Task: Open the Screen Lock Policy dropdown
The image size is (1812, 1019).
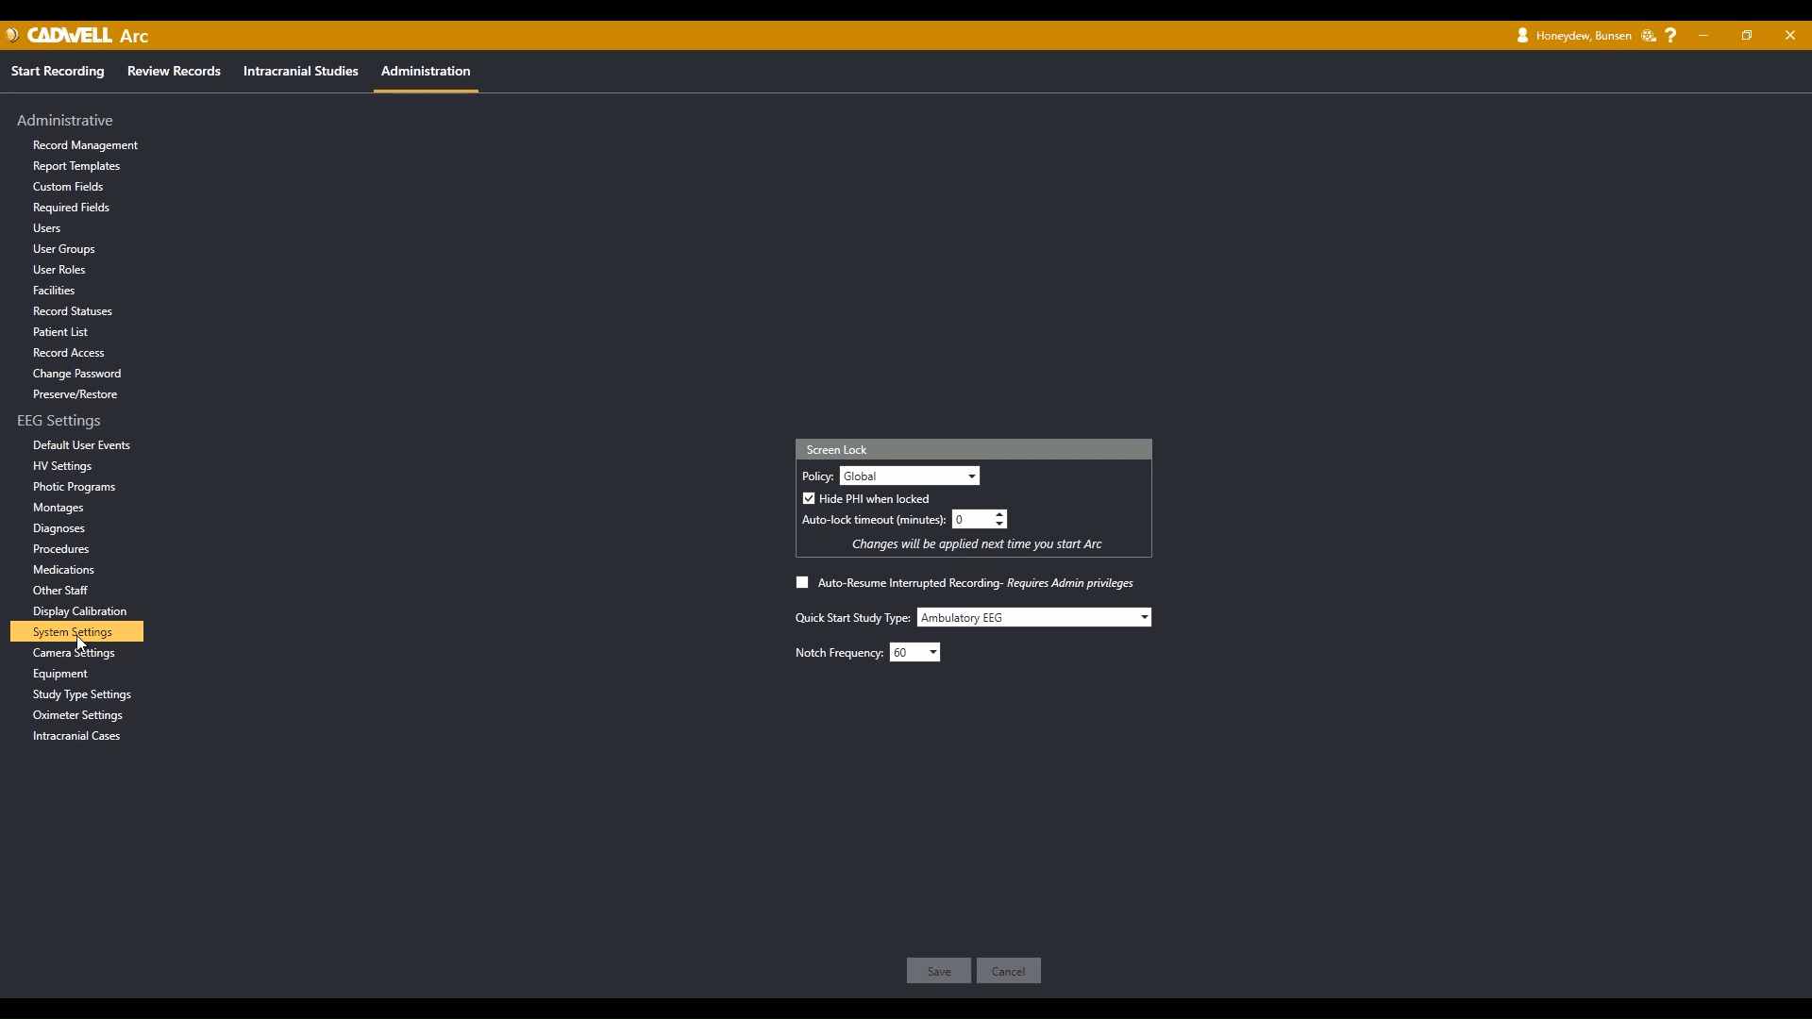Action: coord(970,476)
